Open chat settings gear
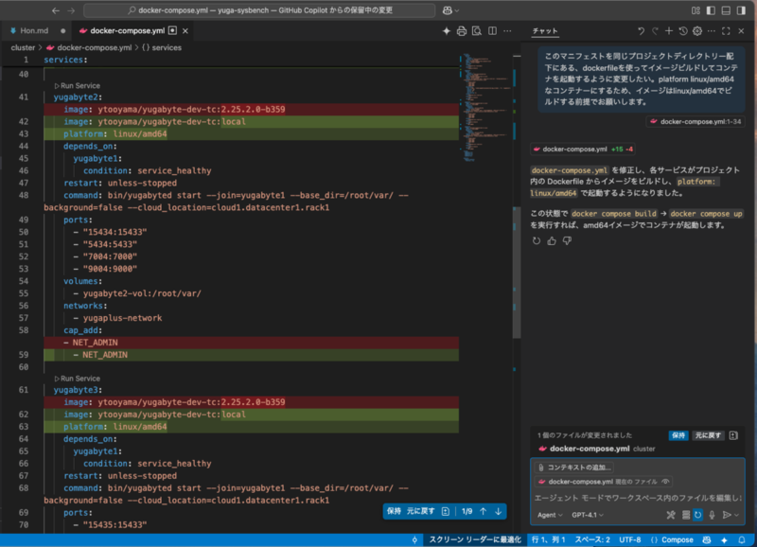Image resolution: width=757 pixels, height=547 pixels. pos(697,31)
